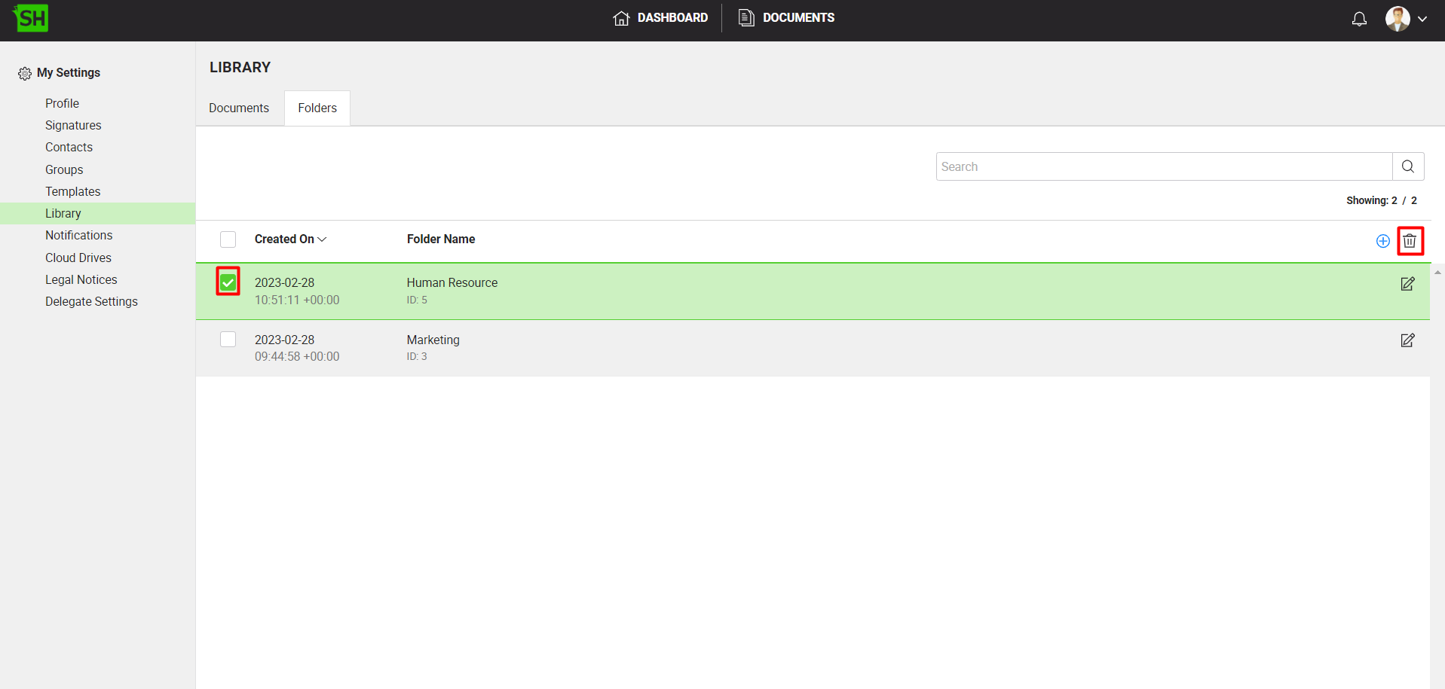Click the search magnifier button
The image size is (1445, 689).
[1407, 166]
